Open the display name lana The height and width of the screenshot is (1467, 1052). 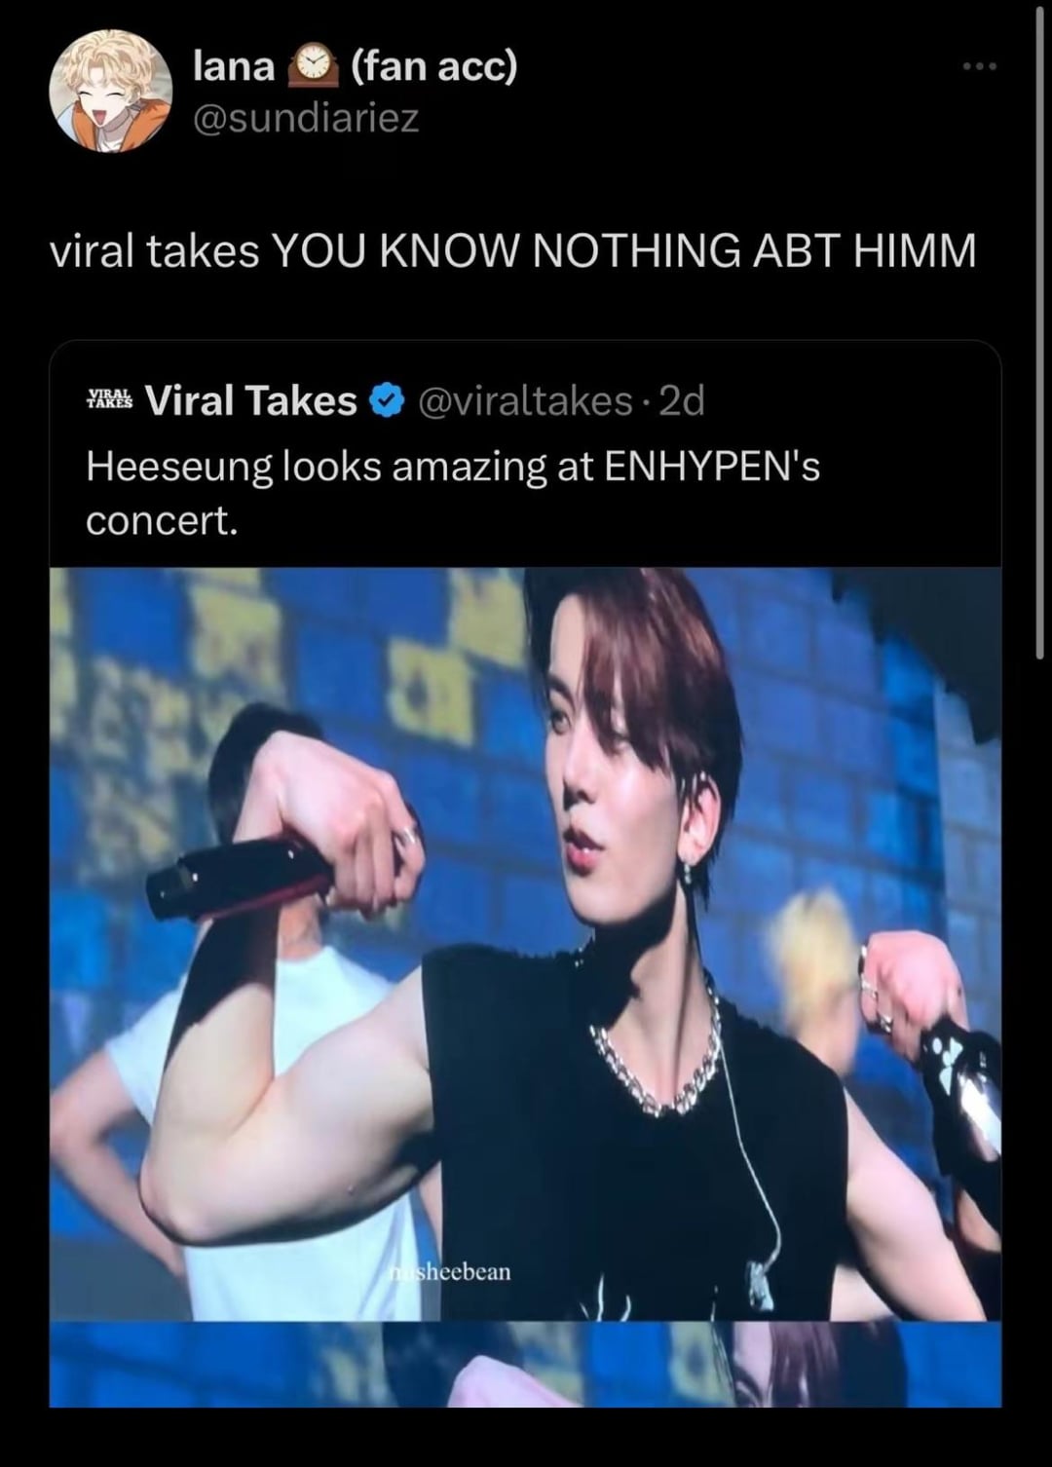[x=234, y=65]
